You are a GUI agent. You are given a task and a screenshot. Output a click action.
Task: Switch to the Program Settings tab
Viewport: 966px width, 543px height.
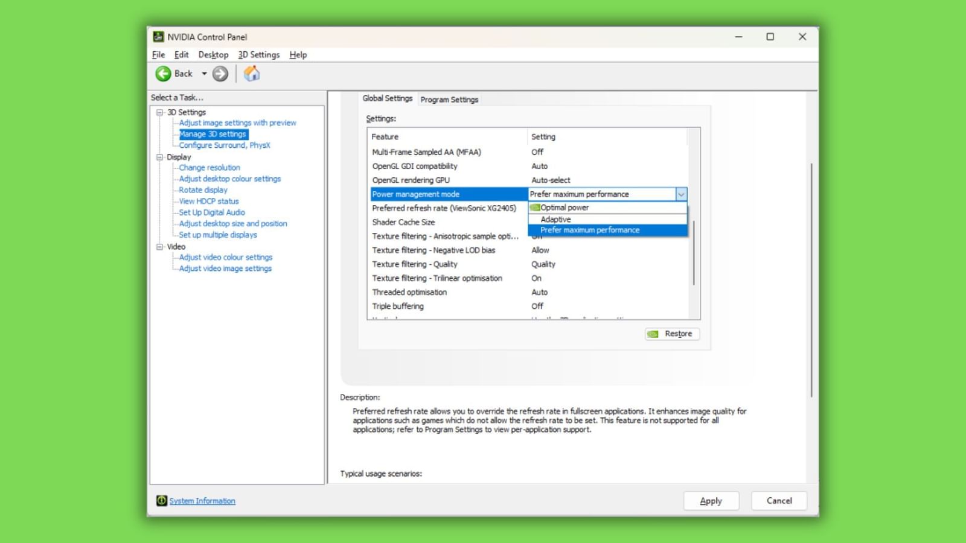click(449, 99)
